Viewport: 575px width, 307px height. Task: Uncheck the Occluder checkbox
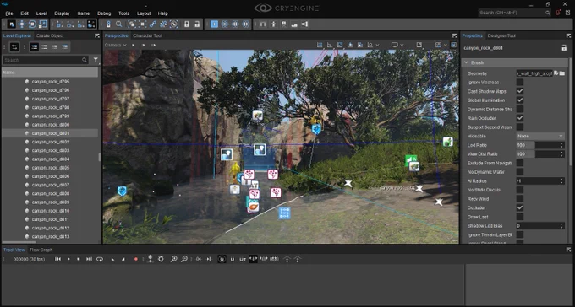[520, 207]
